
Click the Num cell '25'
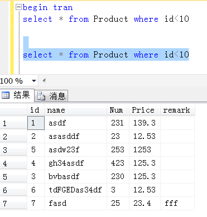click(x=118, y=203)
